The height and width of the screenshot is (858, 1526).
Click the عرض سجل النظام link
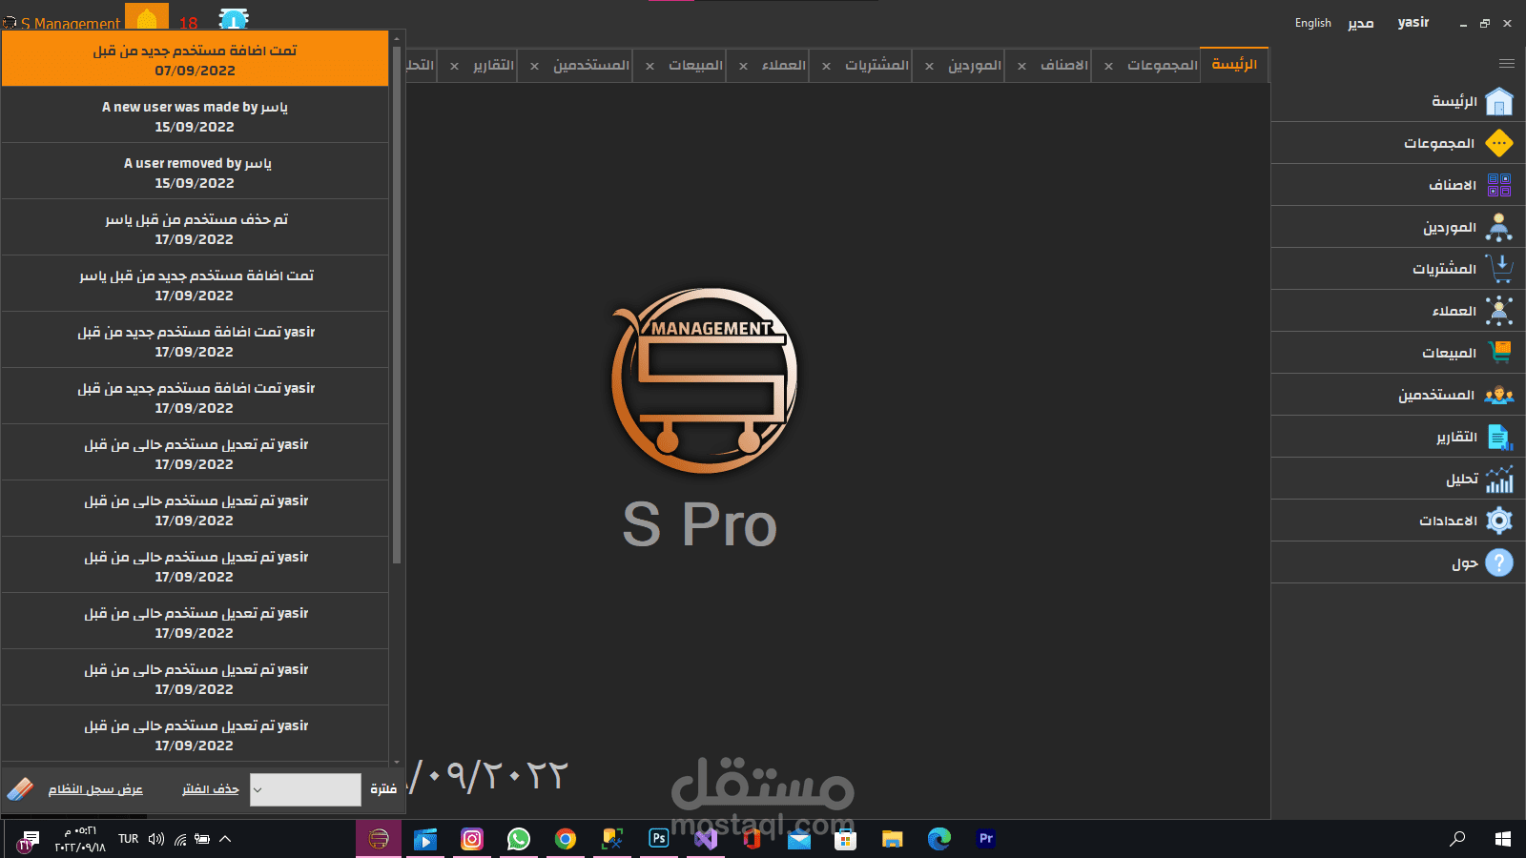[95, 789]
